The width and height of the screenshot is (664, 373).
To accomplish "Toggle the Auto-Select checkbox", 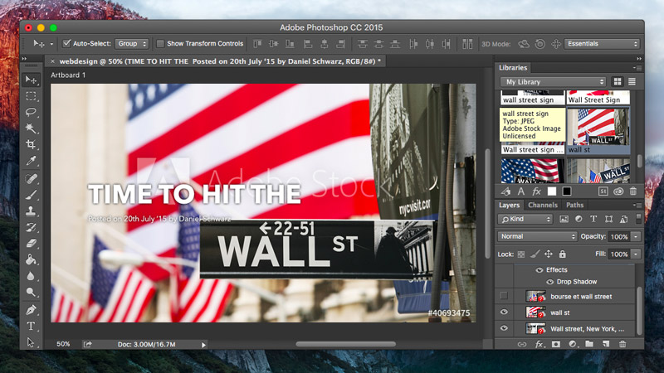I will click(66, 43).
